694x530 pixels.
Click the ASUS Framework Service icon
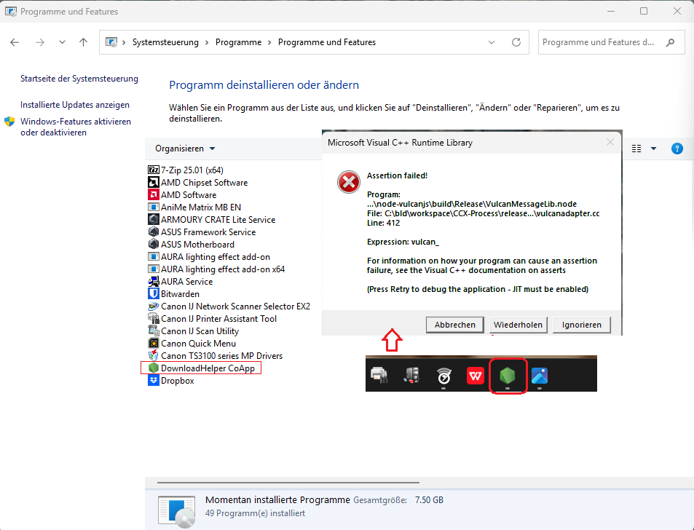click(153, 232)
